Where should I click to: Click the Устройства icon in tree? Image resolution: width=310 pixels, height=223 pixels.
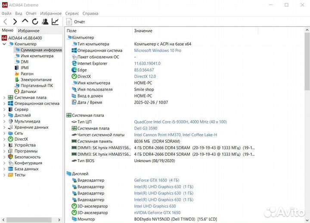(10, 145)
